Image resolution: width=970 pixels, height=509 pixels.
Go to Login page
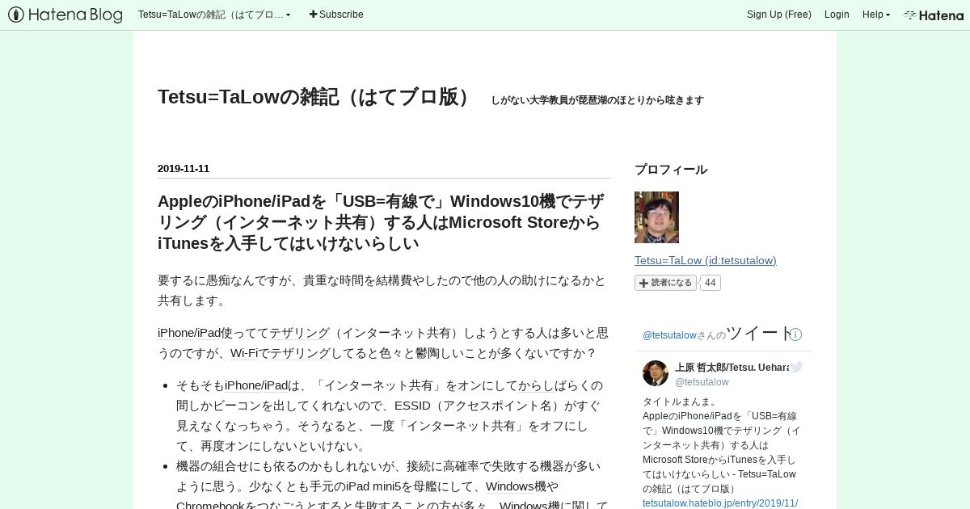837,15
